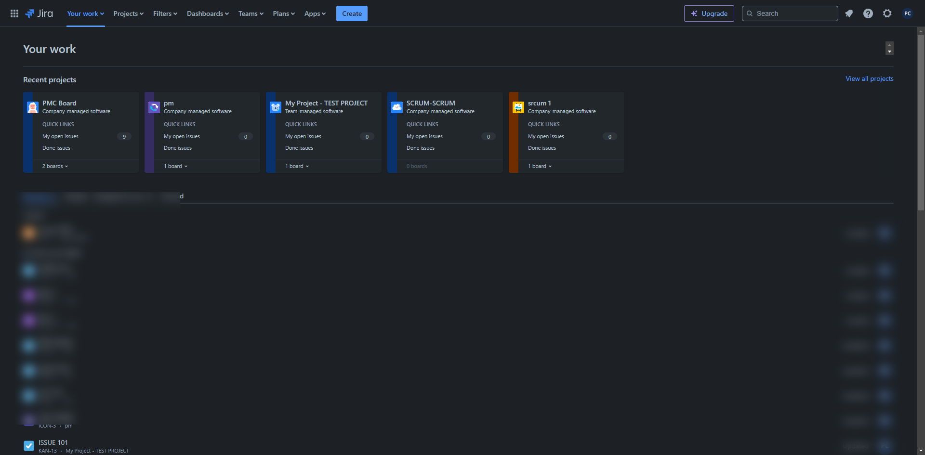Image resolution: width=925 pixels, height=455 pixels.
Task: View My open issues for pm project
Action: click(x=182, y=136)
